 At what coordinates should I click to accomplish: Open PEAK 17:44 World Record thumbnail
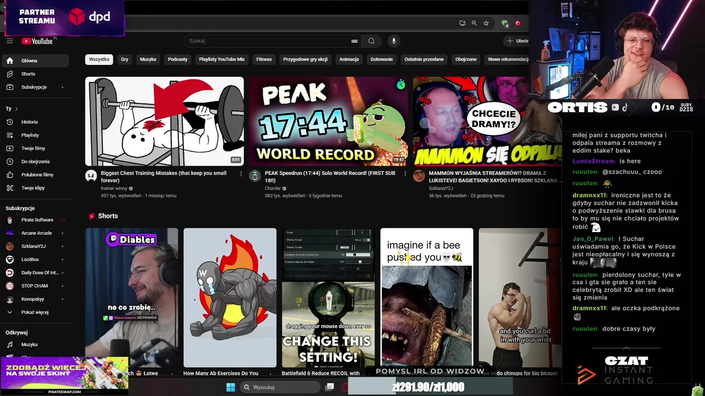click(328, 121)
